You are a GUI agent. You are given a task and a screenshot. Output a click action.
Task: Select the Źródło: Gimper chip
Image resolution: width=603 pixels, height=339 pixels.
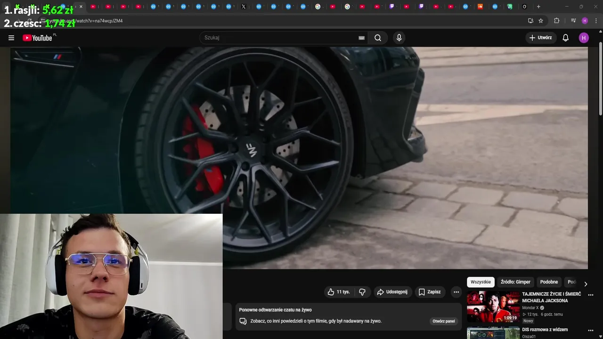(515, 282)
